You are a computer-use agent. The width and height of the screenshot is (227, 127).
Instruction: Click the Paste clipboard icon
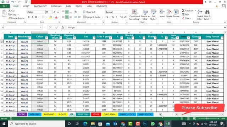[4, 13]
